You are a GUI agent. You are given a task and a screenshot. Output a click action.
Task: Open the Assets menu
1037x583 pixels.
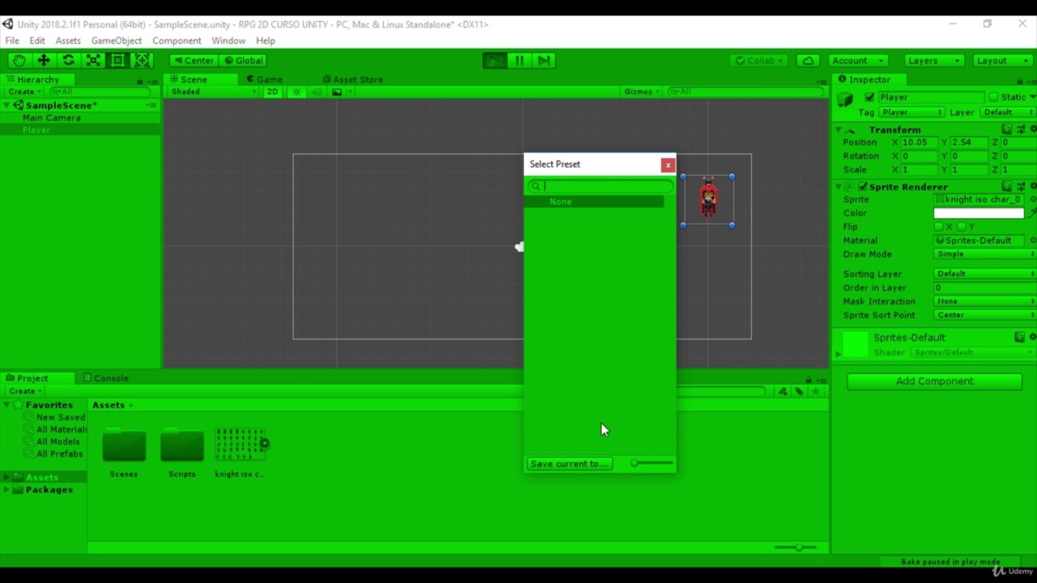coord(68,40)
